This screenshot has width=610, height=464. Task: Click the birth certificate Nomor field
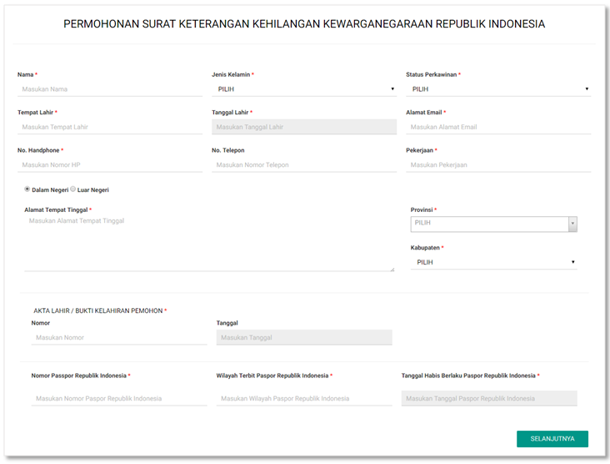118,338
